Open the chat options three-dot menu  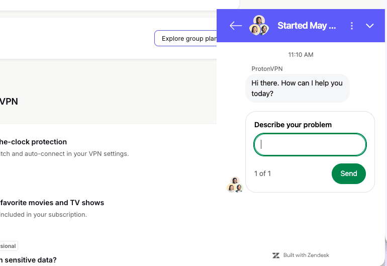[352, 26]
